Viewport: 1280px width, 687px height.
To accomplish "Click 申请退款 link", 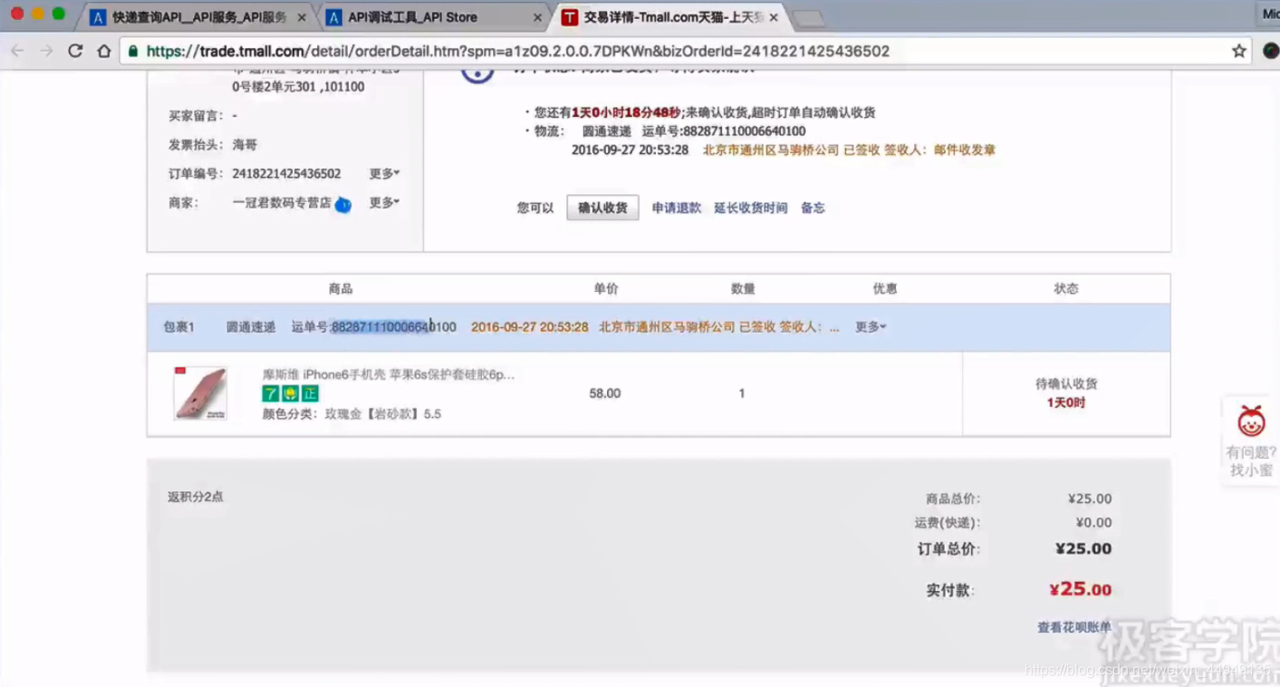I will pyautogui.click(x=677, y=208).
